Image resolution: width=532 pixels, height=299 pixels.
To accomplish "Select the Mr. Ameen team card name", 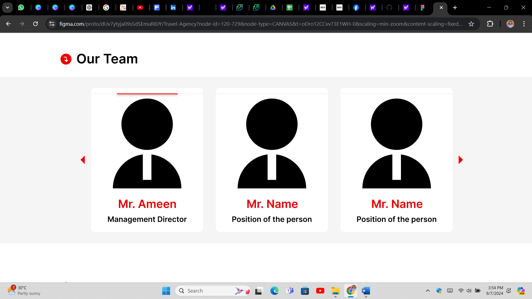I will [147, 204].
